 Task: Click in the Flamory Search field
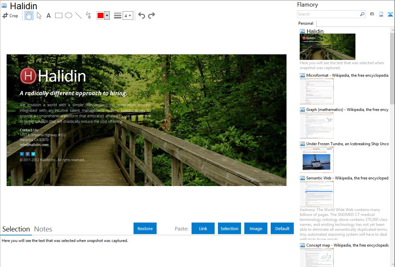[328, 14]
